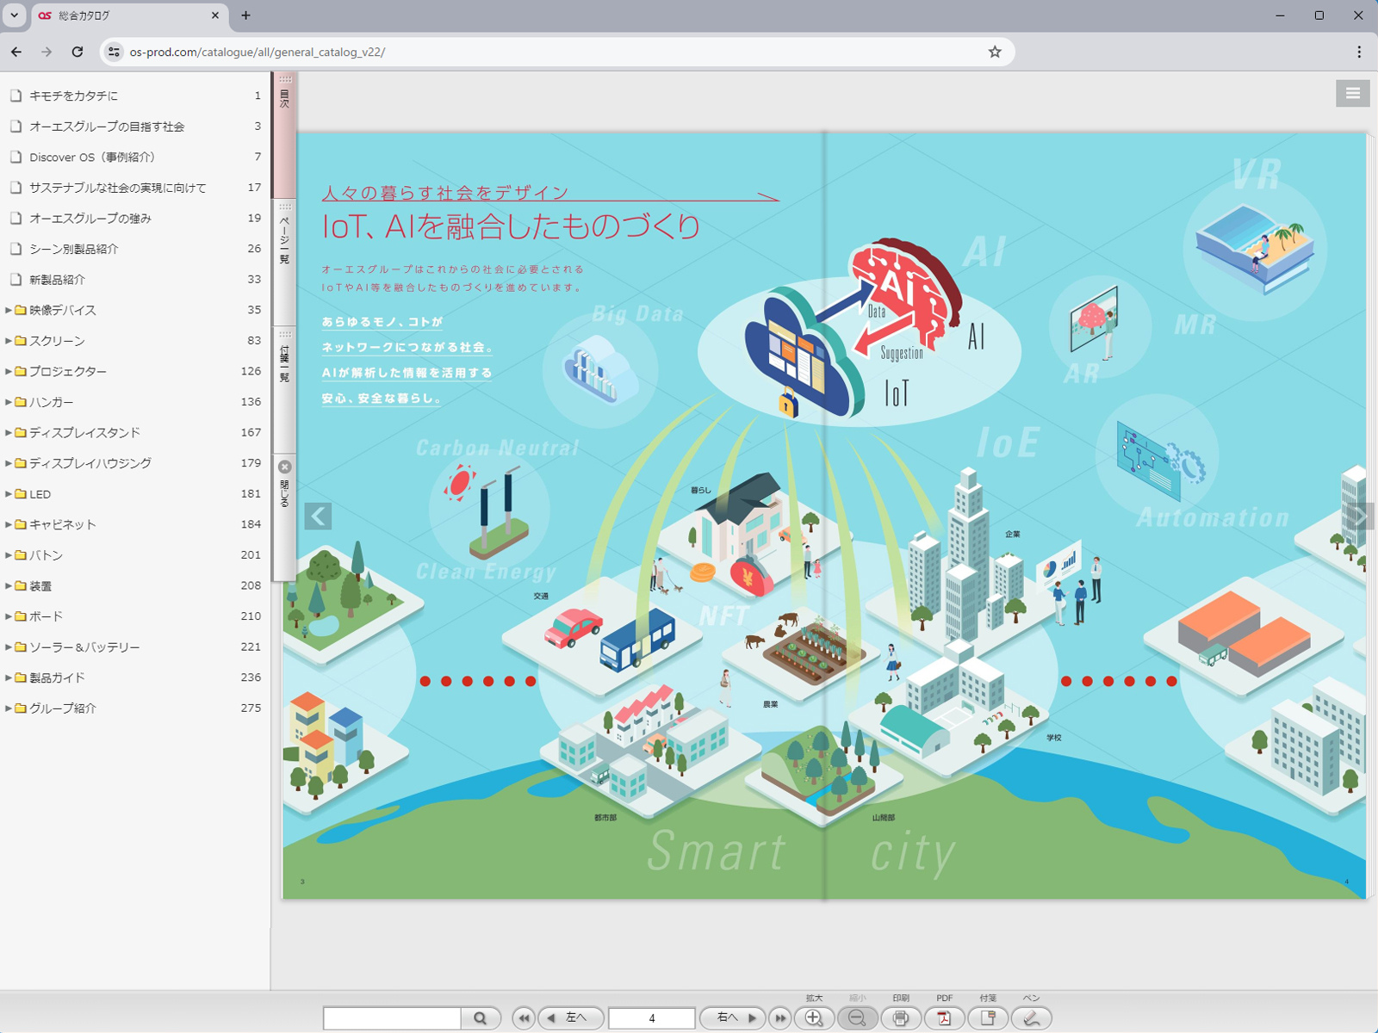Expand the バトン folder arrow
Image resolution: width=1378 pixels, height=1033 pixels.
[x=9, y=555]
